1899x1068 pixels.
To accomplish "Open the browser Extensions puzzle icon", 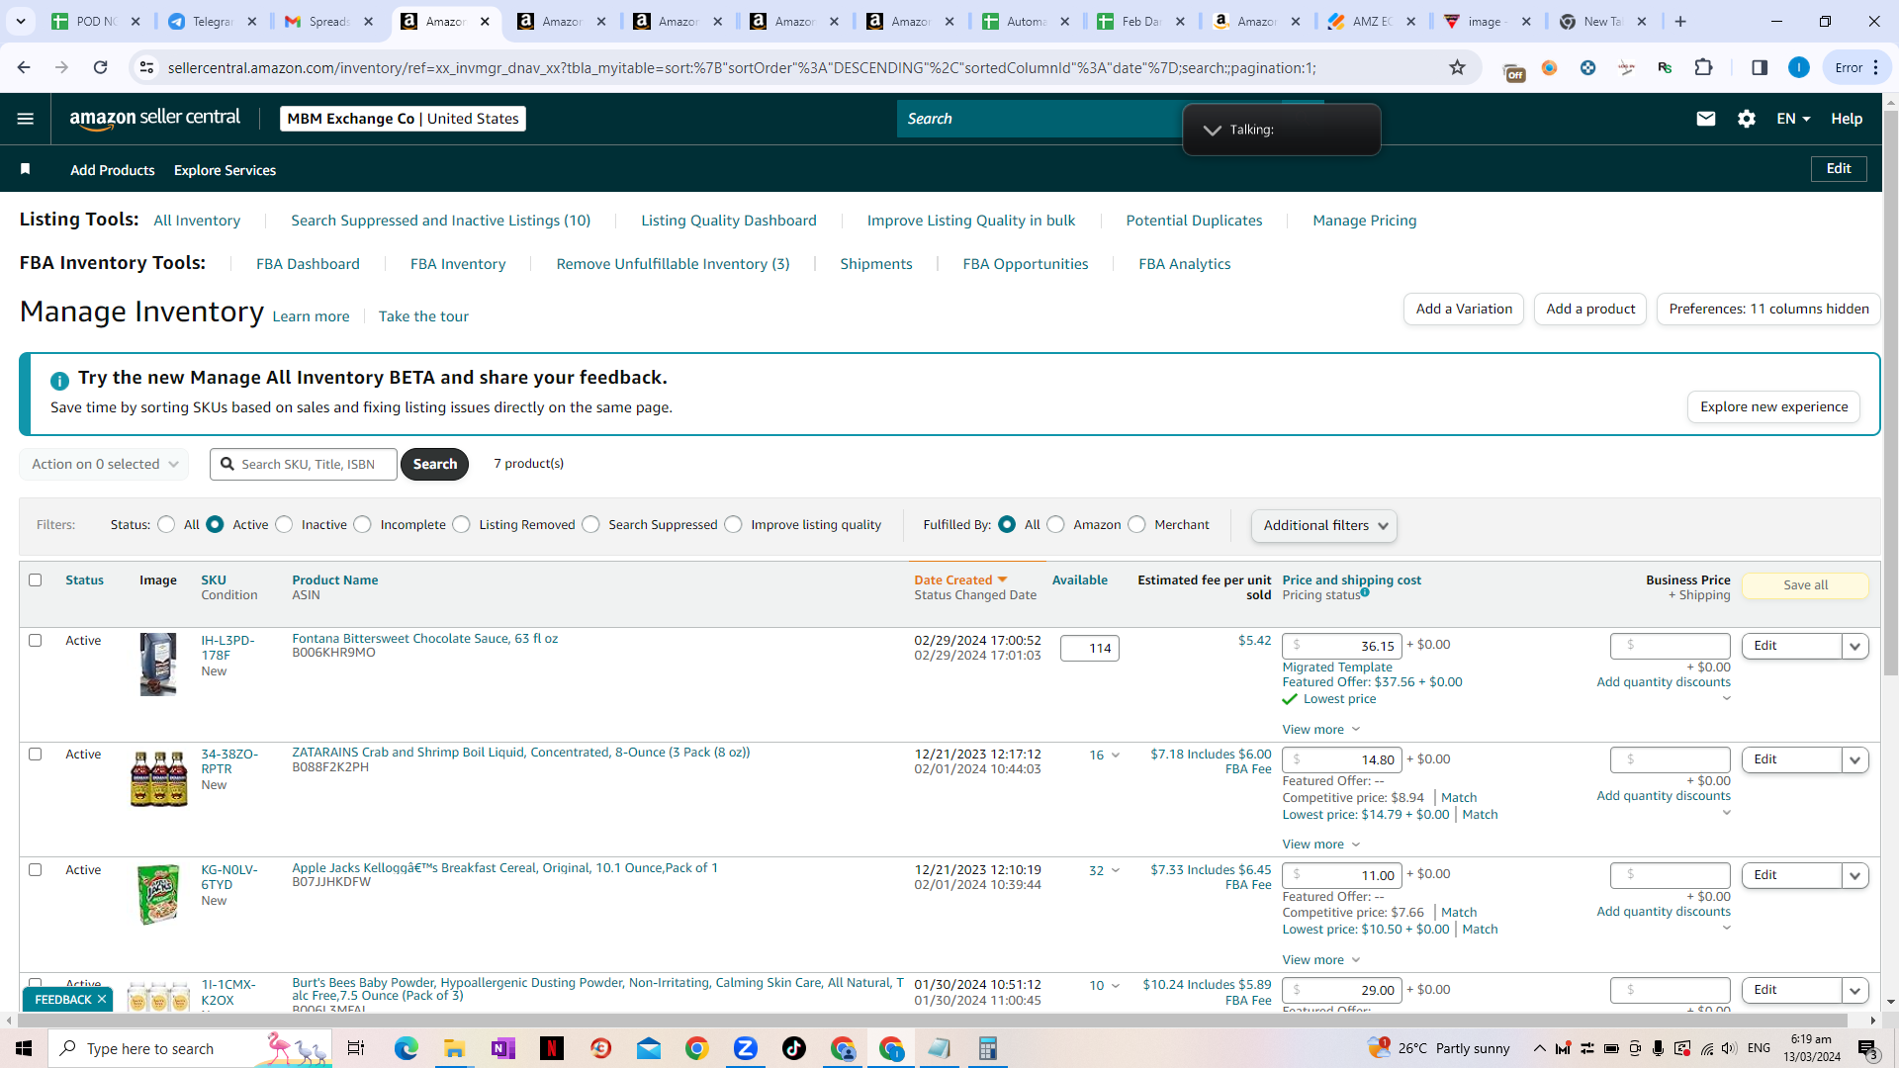I will [1703, 67].
